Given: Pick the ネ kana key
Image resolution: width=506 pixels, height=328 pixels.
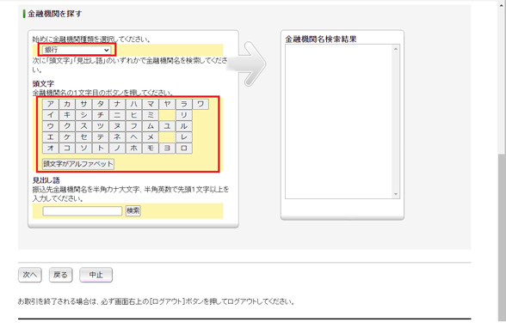Looking at the screenshot, I should tap(117, 137).
